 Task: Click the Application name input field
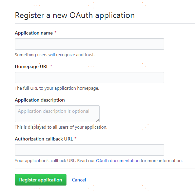pyautogui.click(x=90, y=44)
